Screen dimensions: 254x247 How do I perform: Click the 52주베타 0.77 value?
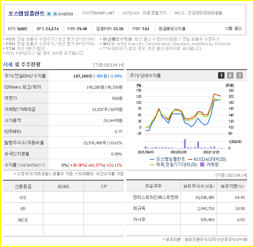(119, 132)
